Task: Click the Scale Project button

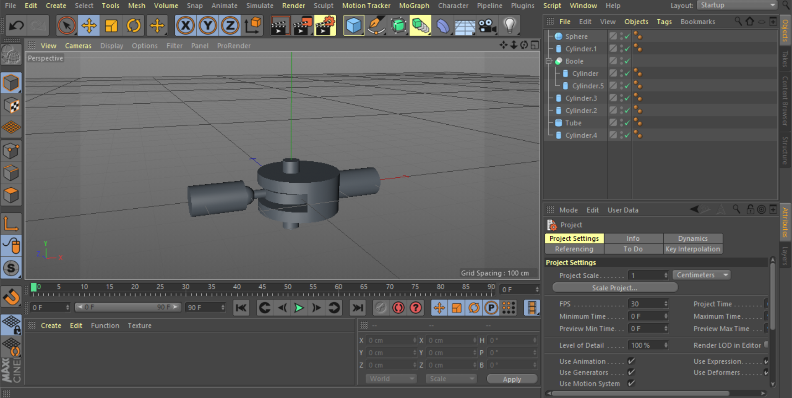Action: point(614,288)
